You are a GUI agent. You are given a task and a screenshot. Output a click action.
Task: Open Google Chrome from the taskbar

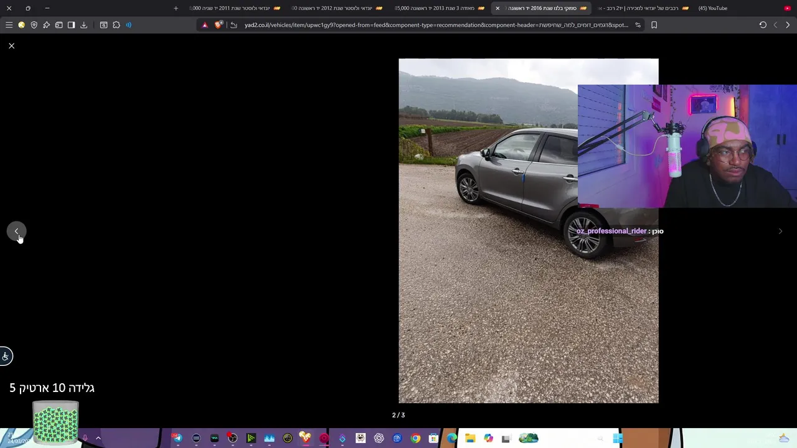[x=415, y=439]
